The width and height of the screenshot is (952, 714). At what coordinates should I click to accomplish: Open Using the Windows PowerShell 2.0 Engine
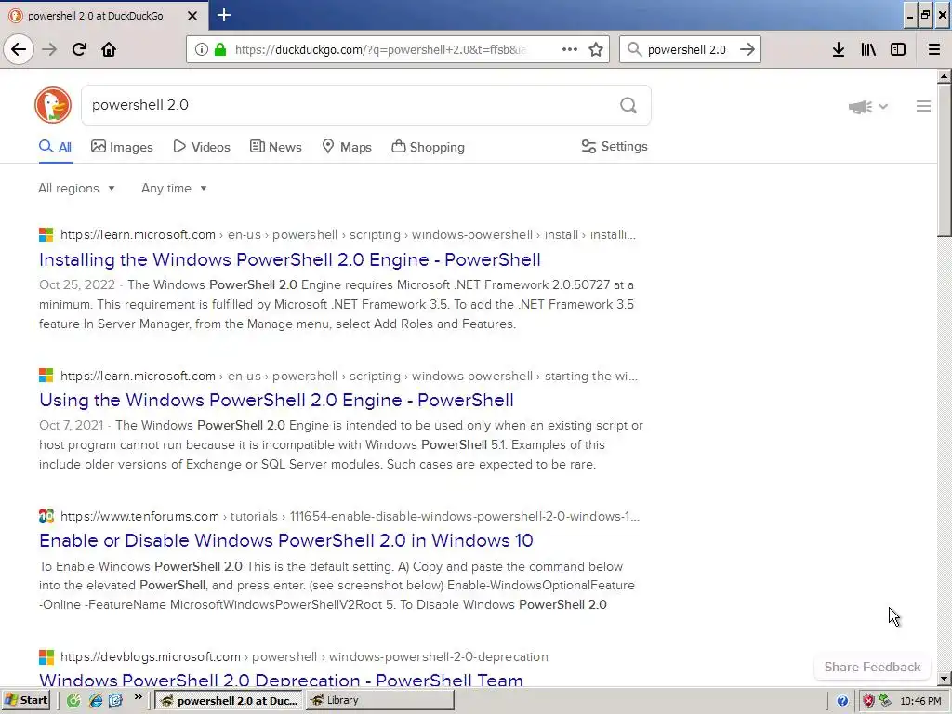[x=276, y=400]
